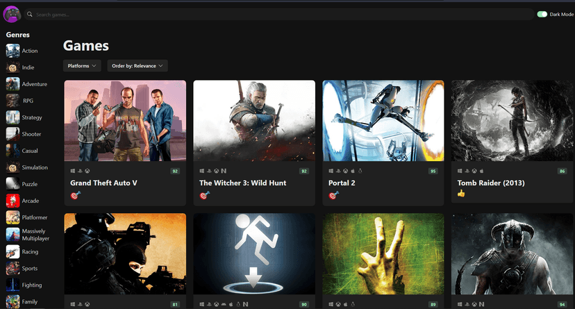Select the RPG genre link
575x309 pixels.
[x=28, y=101]
